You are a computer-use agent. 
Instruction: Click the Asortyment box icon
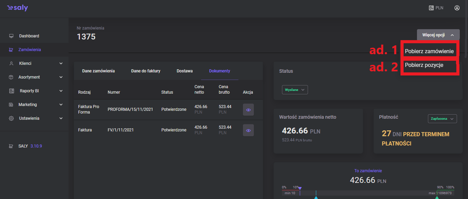pyautogui.click(x=11, y=77)
